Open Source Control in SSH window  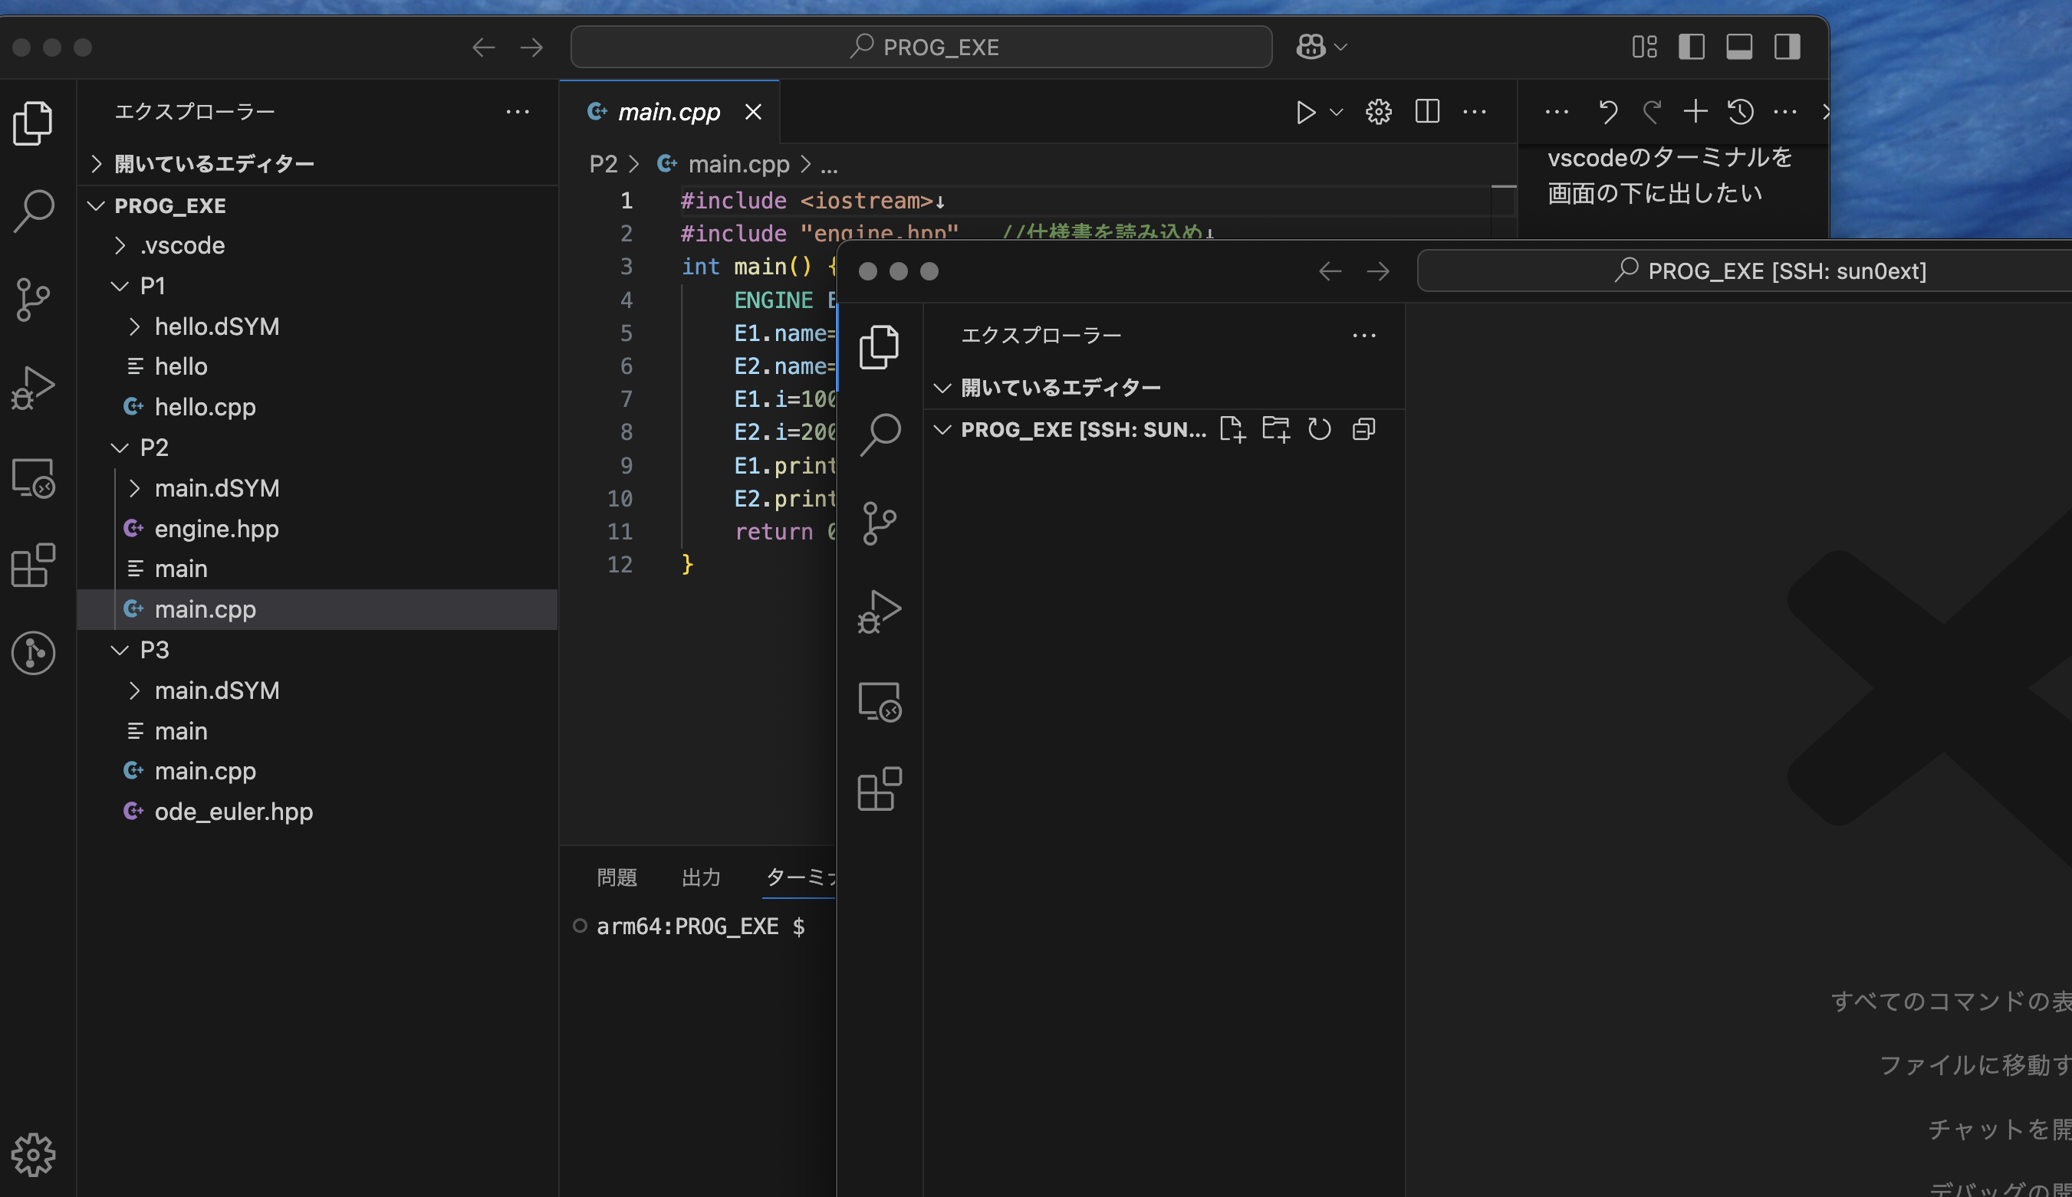pyautogui.click(x=880, y=523)
